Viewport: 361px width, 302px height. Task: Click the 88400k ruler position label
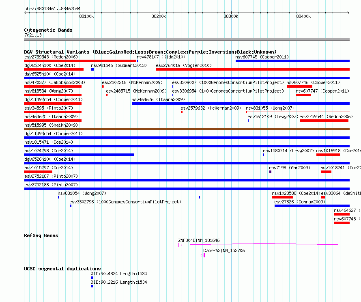coord(303,16)
